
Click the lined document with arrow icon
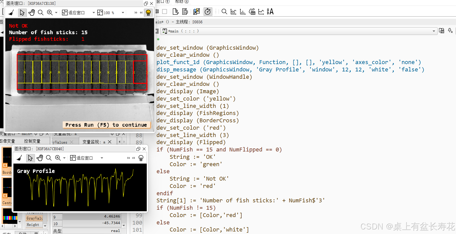click(185, 12)
